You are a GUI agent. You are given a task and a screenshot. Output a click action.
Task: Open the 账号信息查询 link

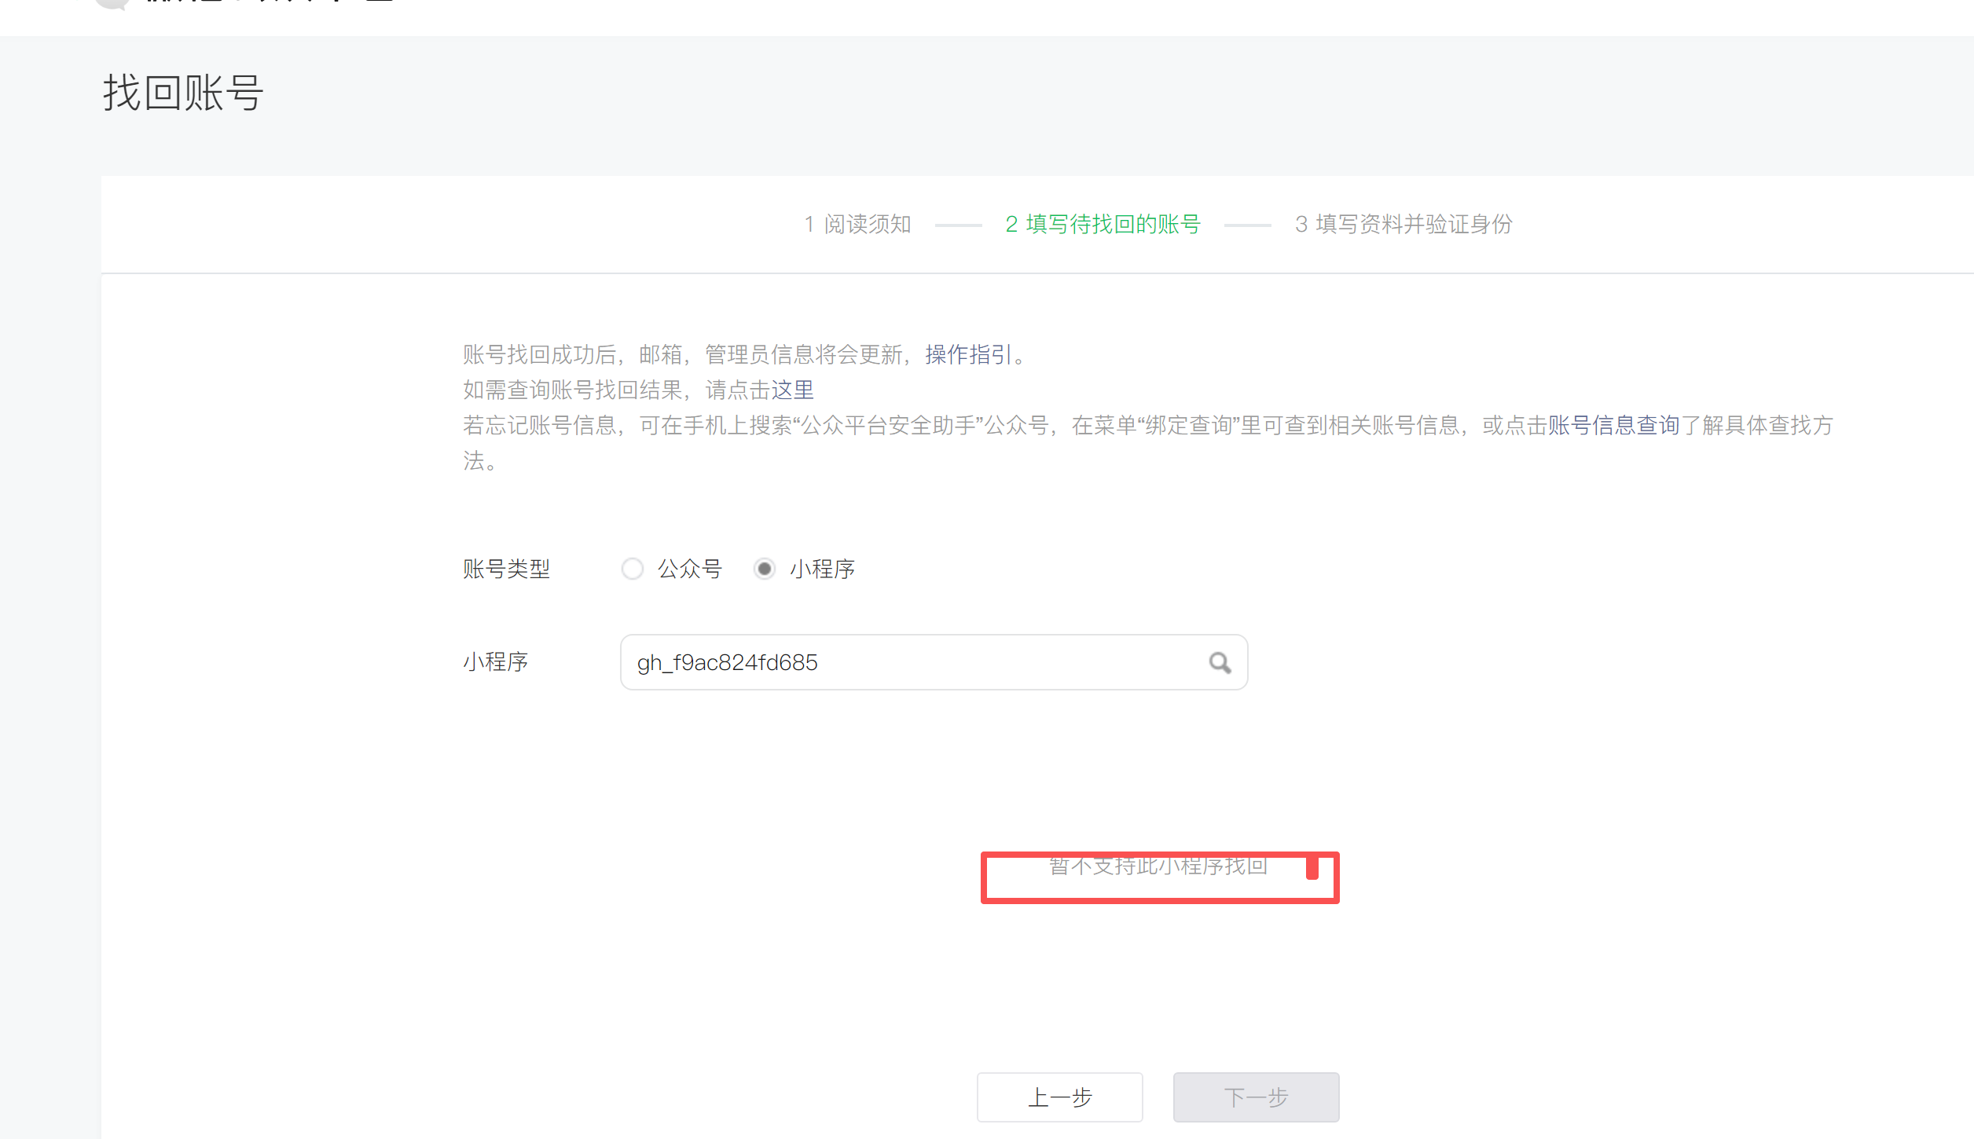click(1613, 426)
